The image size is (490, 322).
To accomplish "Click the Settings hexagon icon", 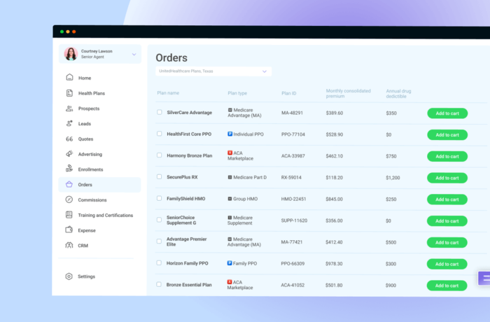I will tap(69, 276).
